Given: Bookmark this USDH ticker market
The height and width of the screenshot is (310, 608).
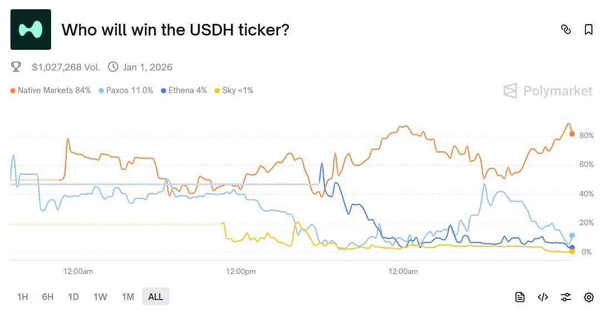Looking at the screenshot, I should pyautogui.click(x=589, y=29).
